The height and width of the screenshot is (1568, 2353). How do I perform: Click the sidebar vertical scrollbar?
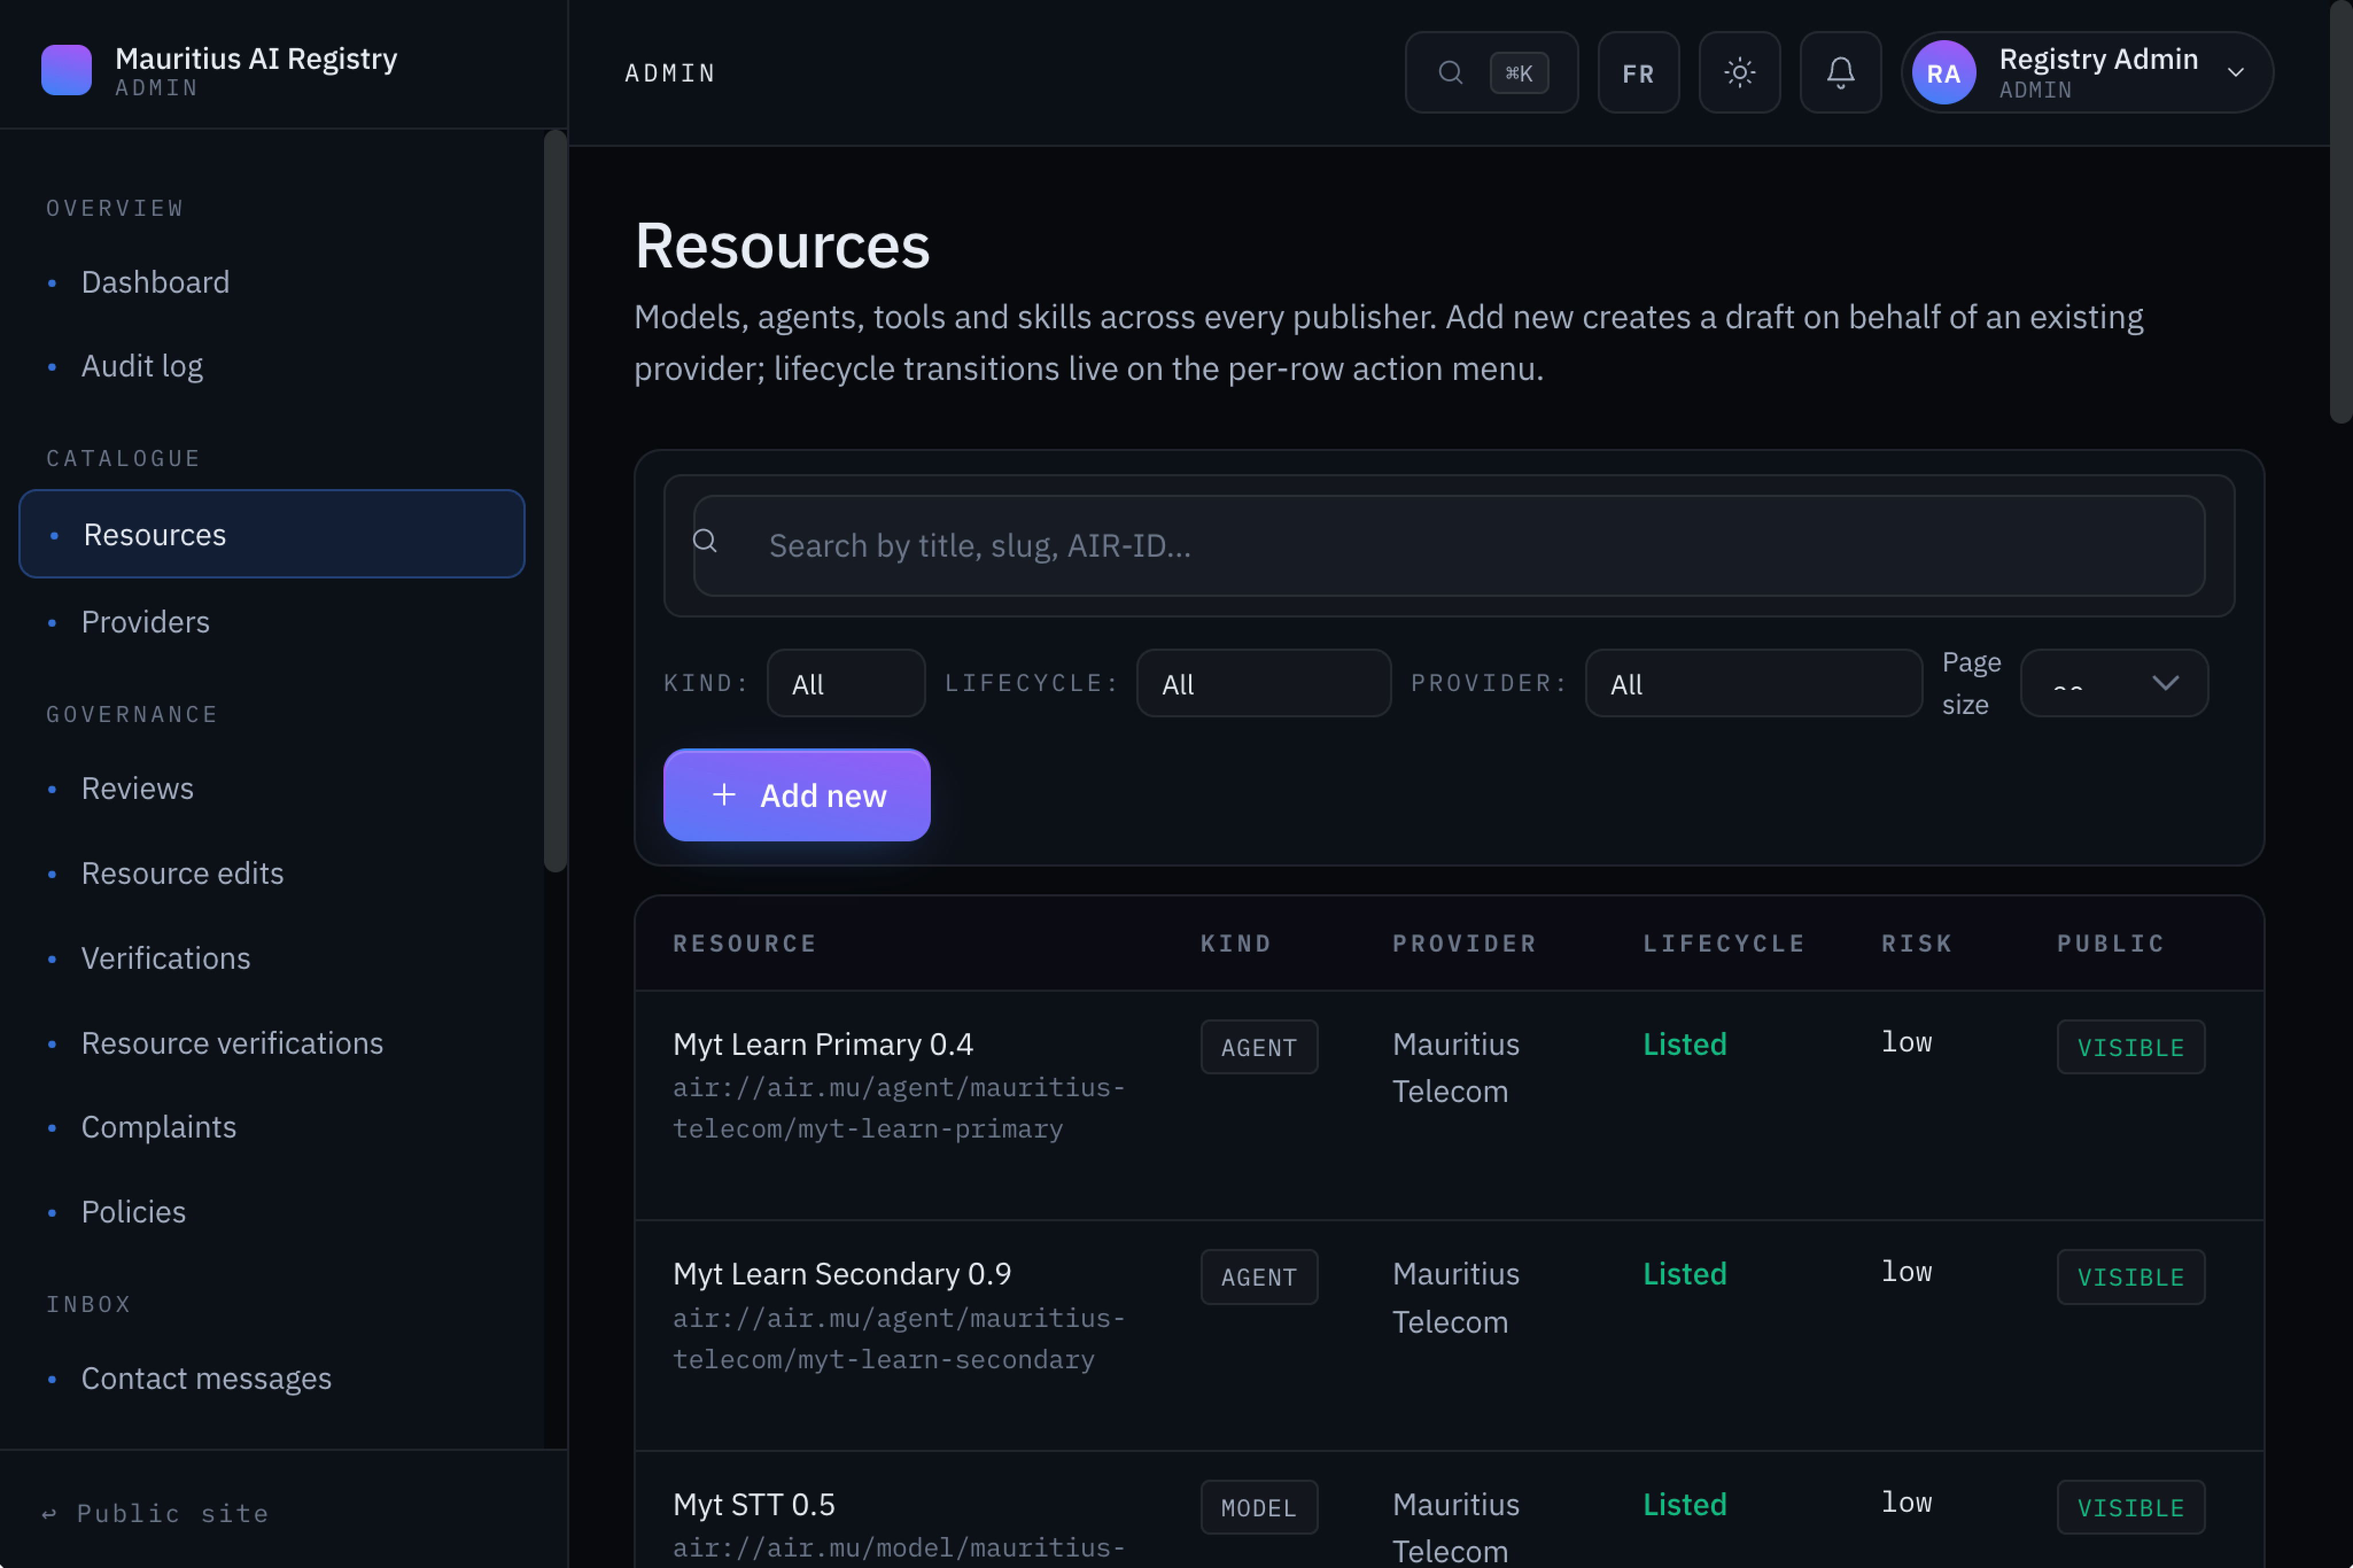pos(555,500)
